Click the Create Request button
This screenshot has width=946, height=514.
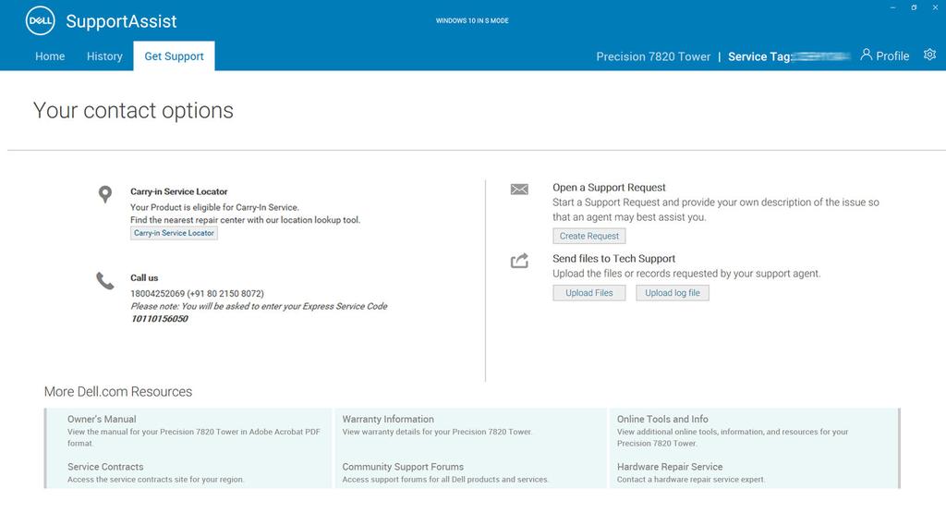588,236
